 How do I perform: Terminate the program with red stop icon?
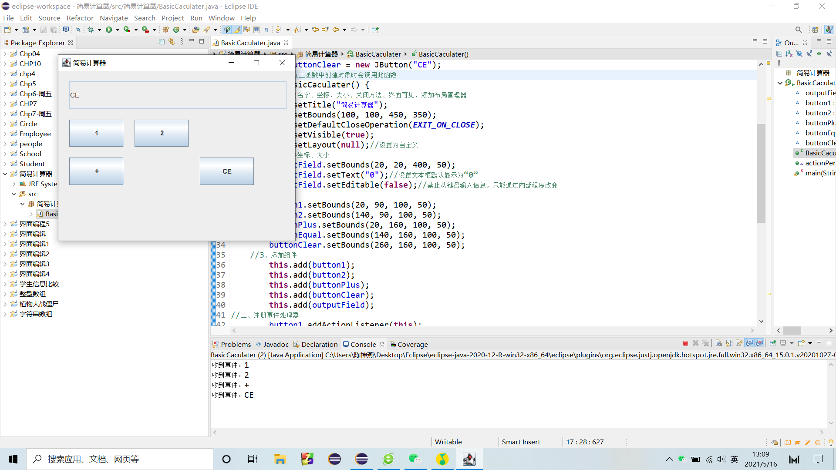click(685, 343)
